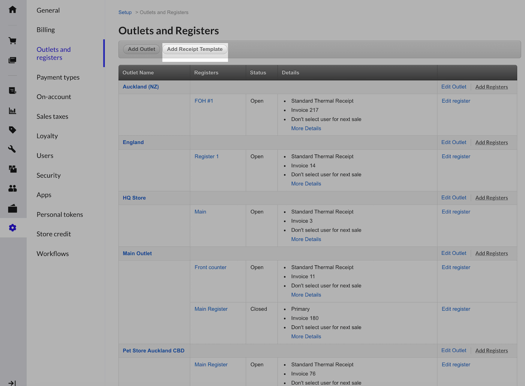Edit register in Front counter row
Viewport: 525px width, 386px height.
[456, 267]
